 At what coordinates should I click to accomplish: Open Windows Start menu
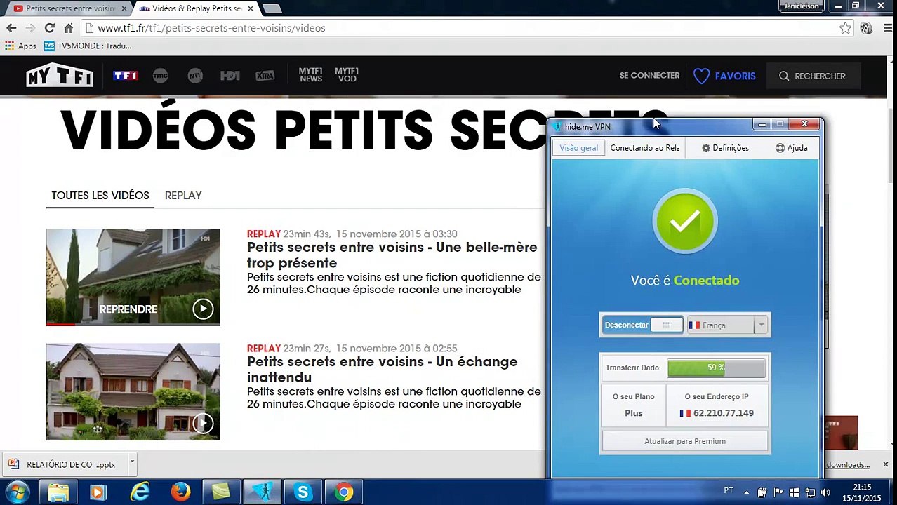click(x=17, y=492)
